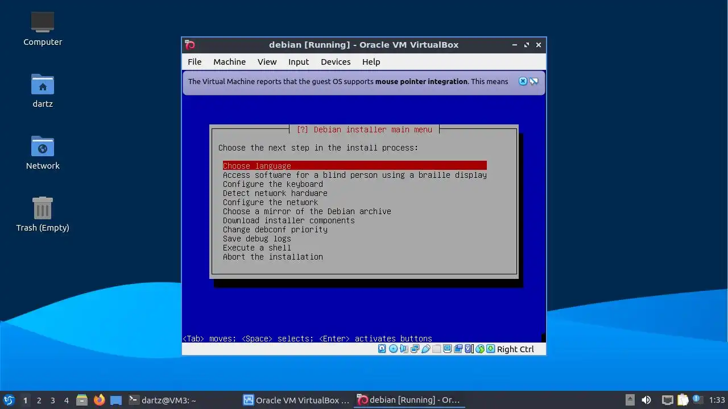The width and height of the screenshot is (728, 409).
Task: Select 'Abort the installation' entry
Action: (273, 257)
